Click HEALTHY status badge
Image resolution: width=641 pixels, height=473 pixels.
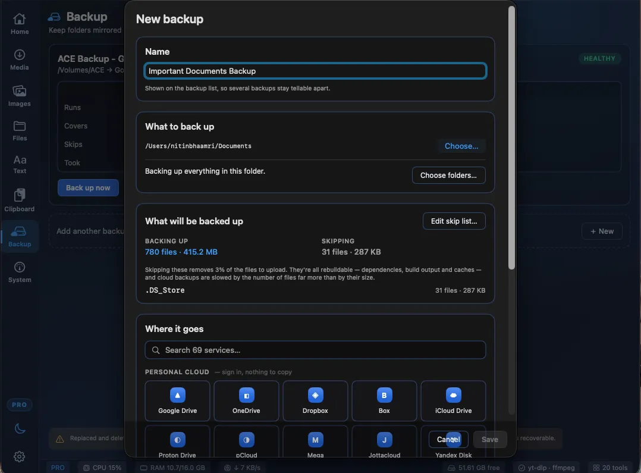click(x=599, y=58)
